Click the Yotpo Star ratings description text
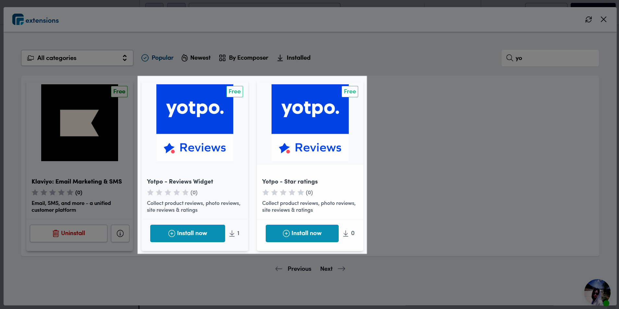 click(x=309, y=207)
